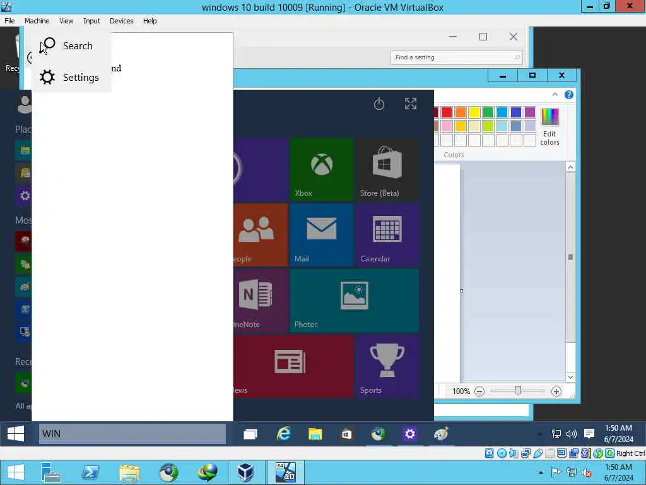Click Paint vertical scrollbar up arrow
Viewport: 646px width, 485px height.
click(570, 167)
